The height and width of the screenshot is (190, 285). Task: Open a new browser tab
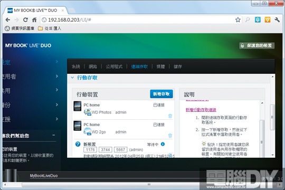click(x=72, y=11)
